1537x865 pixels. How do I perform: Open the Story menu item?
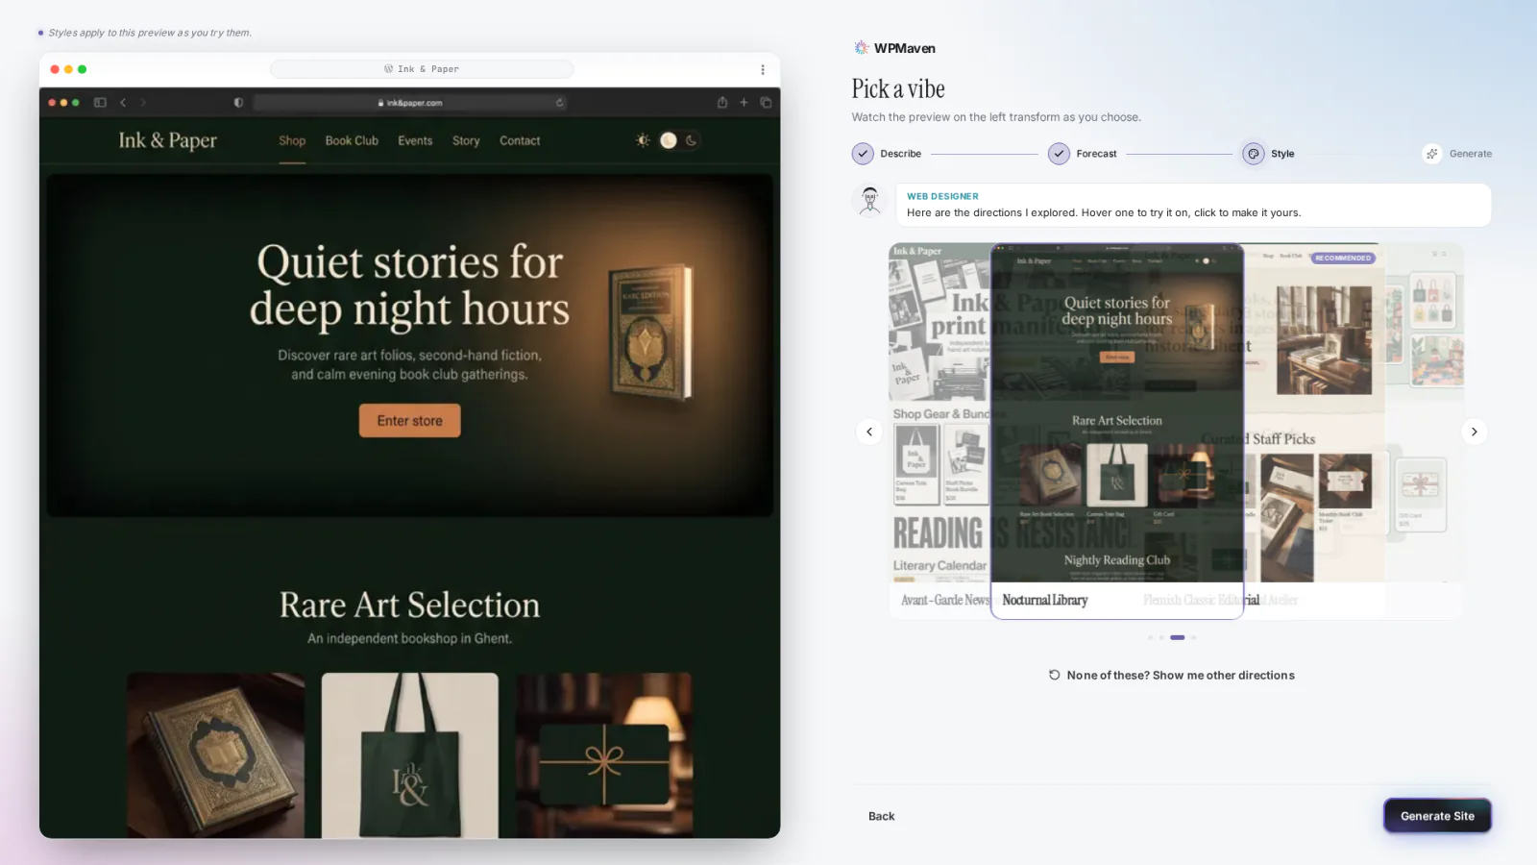click(466, 140)
